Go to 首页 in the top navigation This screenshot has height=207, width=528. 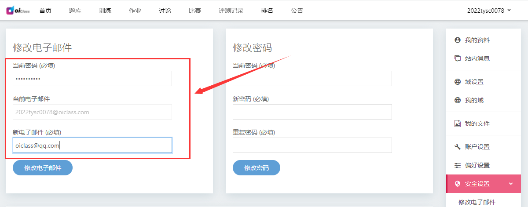[x=45, y=11]
